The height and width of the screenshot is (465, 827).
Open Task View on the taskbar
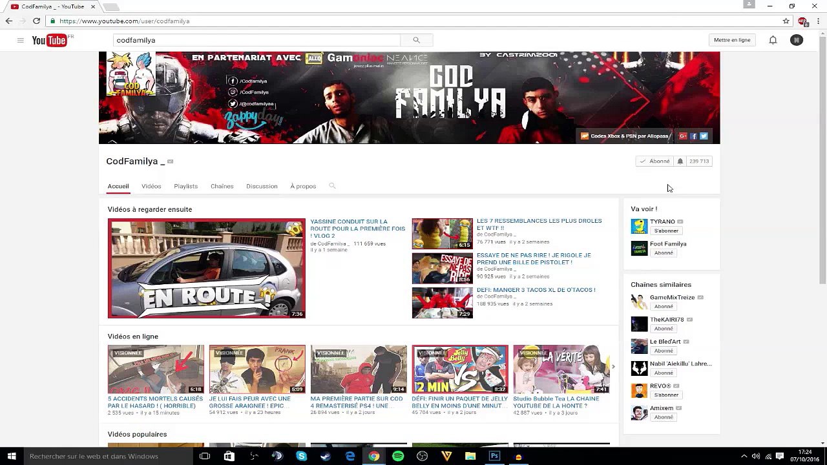205,456
